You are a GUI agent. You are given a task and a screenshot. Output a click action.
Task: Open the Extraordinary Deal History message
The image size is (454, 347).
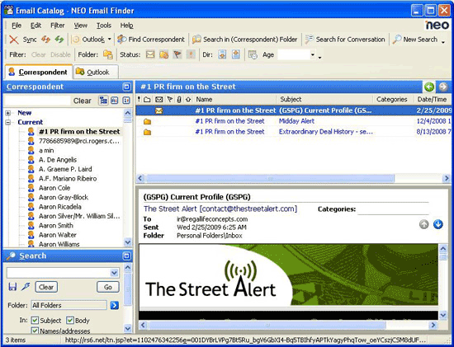293,132
